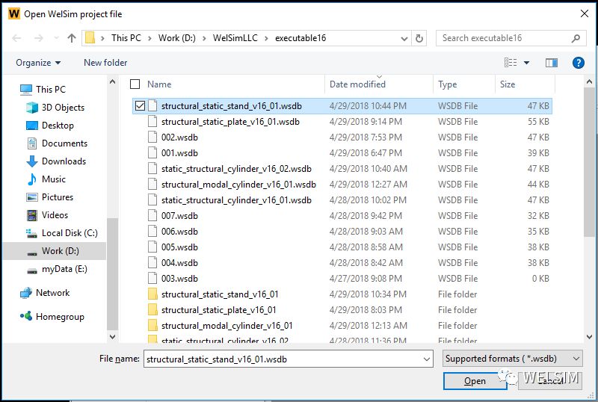Screen dimensions: 598x402
Task: Open the Organize dropdown menu
Action: pos(38,63)
